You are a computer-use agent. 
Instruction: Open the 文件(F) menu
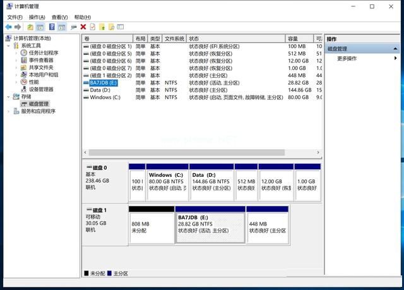pos(14,17)
